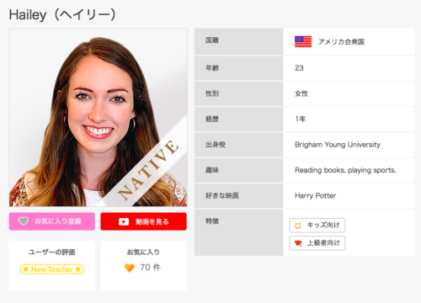Click the American flag icon
The width and height of the screenshot is (421, 303).
pos(303,42)
